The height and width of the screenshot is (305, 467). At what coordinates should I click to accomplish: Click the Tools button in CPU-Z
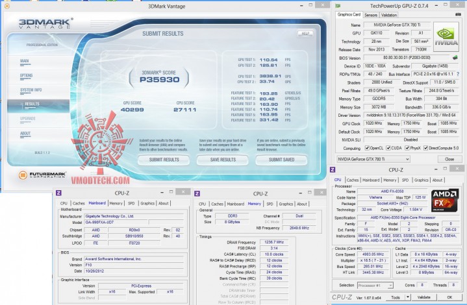point(395,297)
